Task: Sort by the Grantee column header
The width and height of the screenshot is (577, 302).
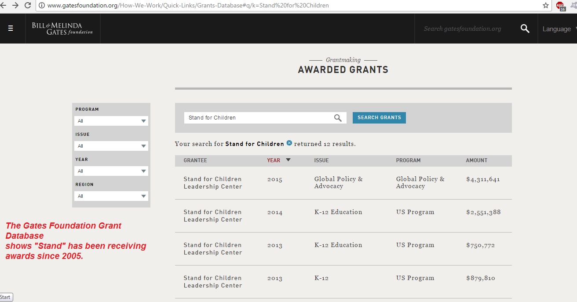Action: (x=195, y=160)
